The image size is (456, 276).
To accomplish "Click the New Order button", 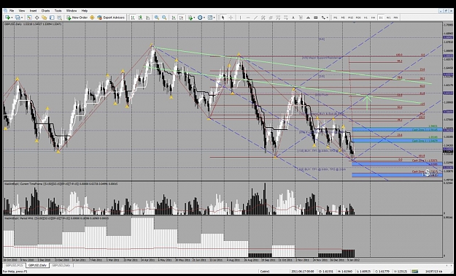I will [x=77, y=18].
